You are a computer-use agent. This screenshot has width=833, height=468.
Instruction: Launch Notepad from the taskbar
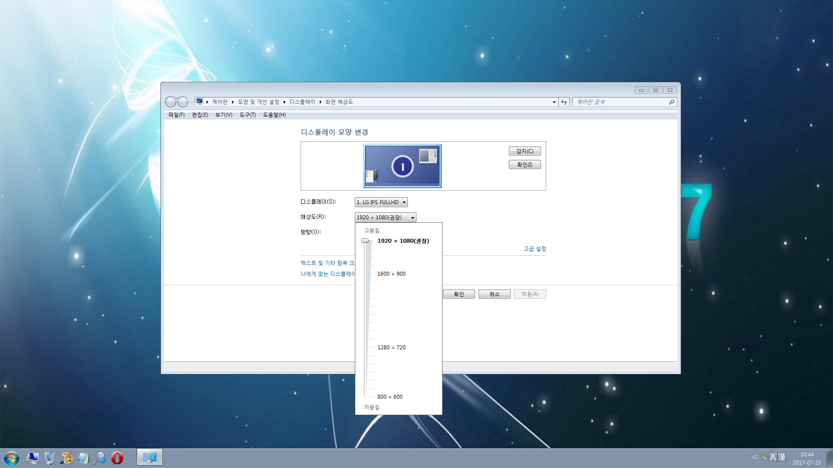pos(83,458)
